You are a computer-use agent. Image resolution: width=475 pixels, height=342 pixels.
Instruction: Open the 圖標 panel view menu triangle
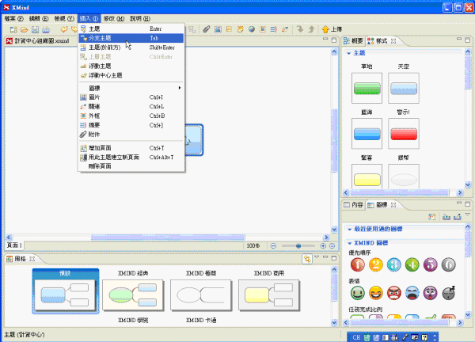point(468,215)
